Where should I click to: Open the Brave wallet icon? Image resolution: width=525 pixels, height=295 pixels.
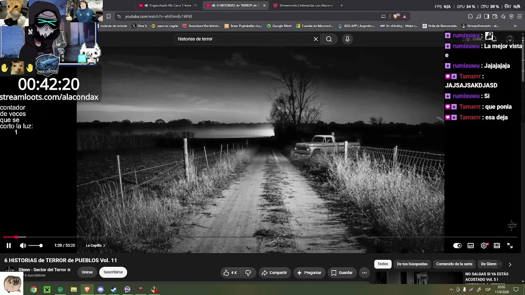click(495, 16)
